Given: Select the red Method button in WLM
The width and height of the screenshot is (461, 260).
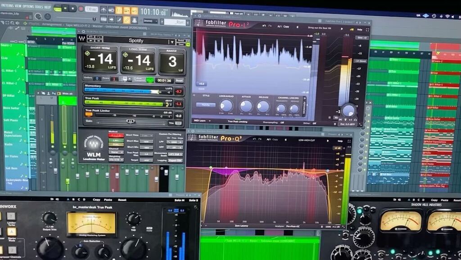Looking at the screenshot, I should 116,135.
